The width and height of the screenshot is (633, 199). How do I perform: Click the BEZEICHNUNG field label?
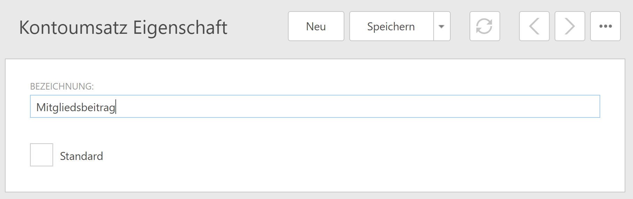coord(62,86)
